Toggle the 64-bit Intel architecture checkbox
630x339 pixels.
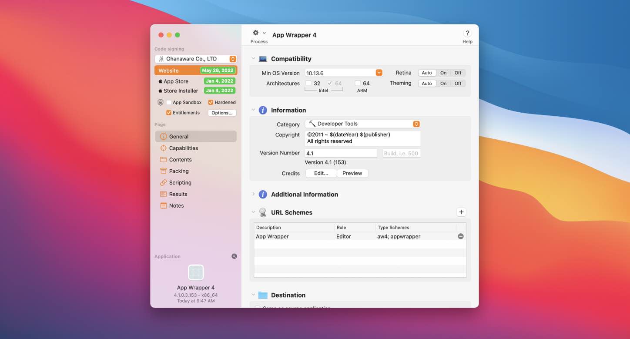point(330,83)
